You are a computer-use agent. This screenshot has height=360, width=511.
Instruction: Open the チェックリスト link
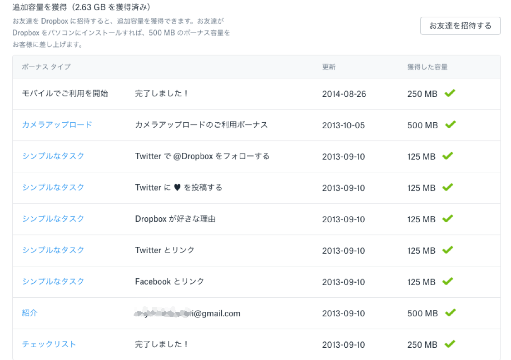pos(49,344)
